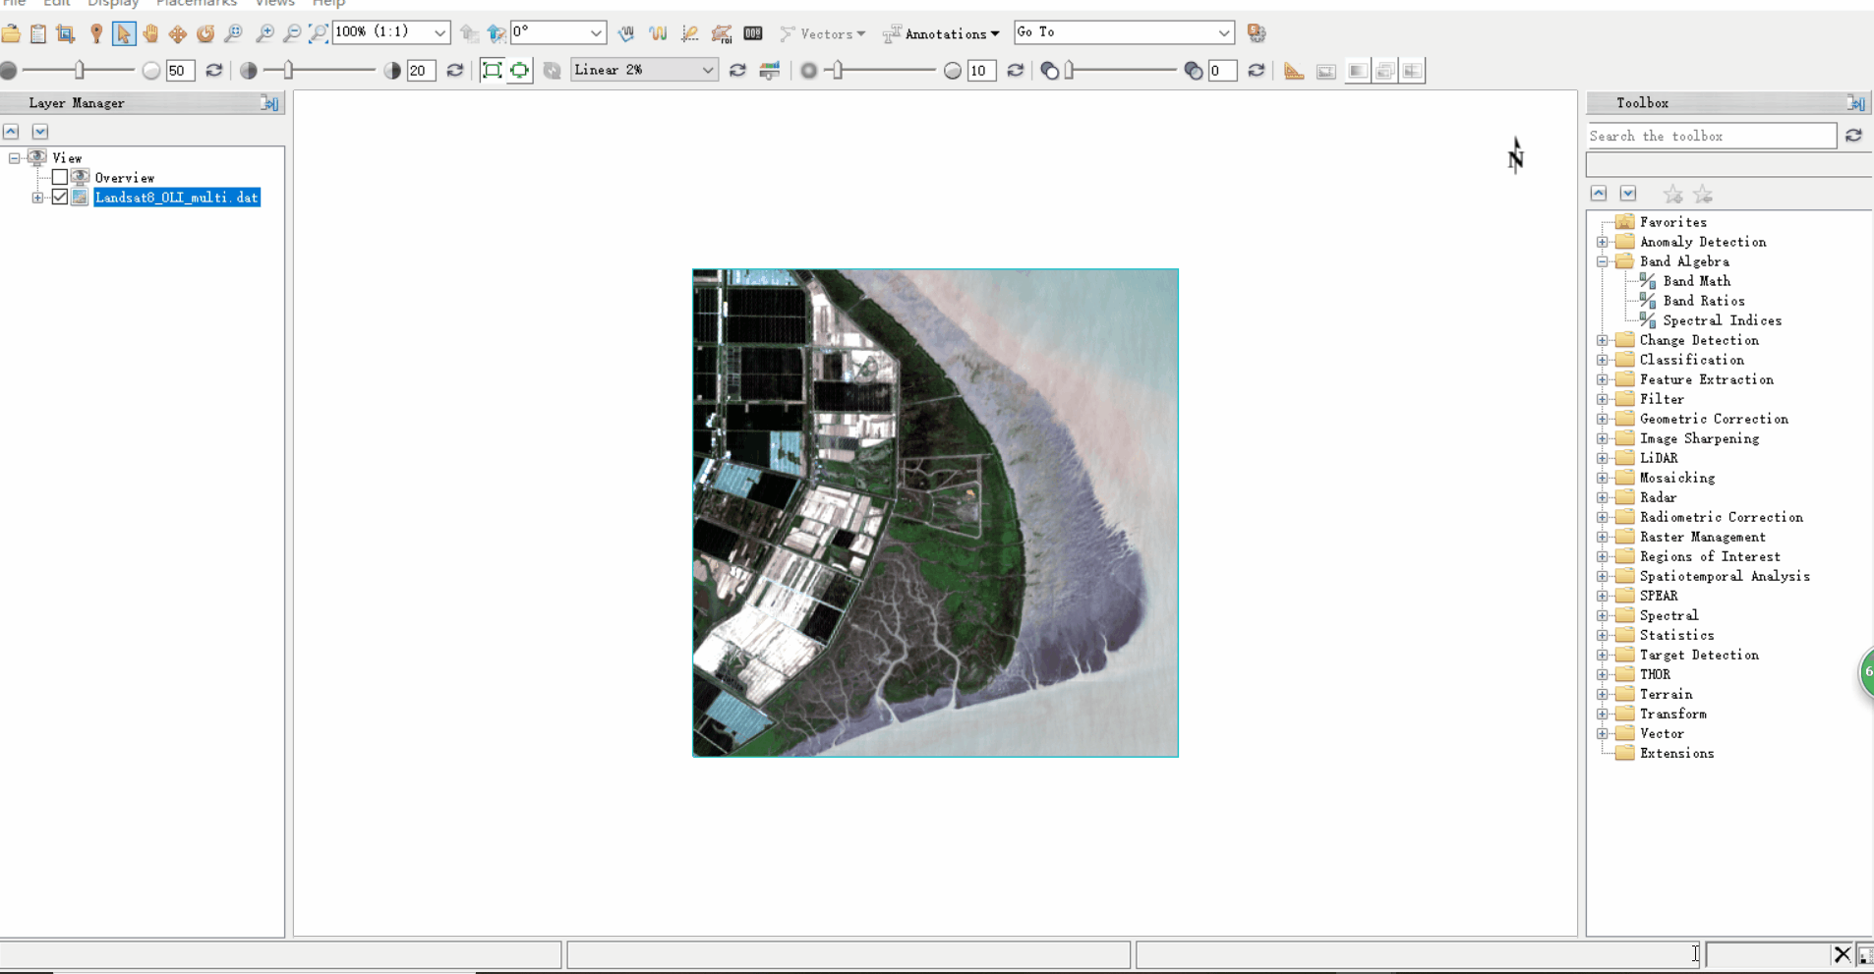This screenshot has width=1874, height=974.
Task: Reset the transparency value
Action: (1256, 71)
